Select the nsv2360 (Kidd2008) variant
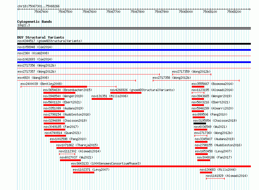Viewport: 259px width, 190px height. click(x=33, y=53)
